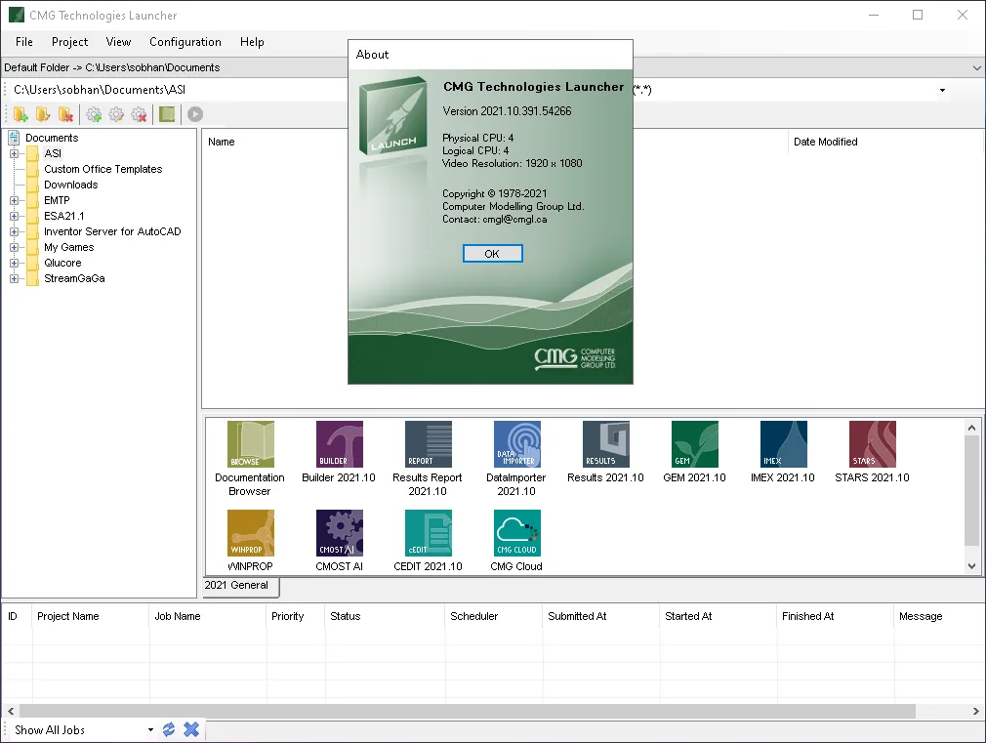This screenshot has width=986, height=743.
Task: Click the blue X delete jobs icon
Action: pyautogui.click(x=191, y=729)
